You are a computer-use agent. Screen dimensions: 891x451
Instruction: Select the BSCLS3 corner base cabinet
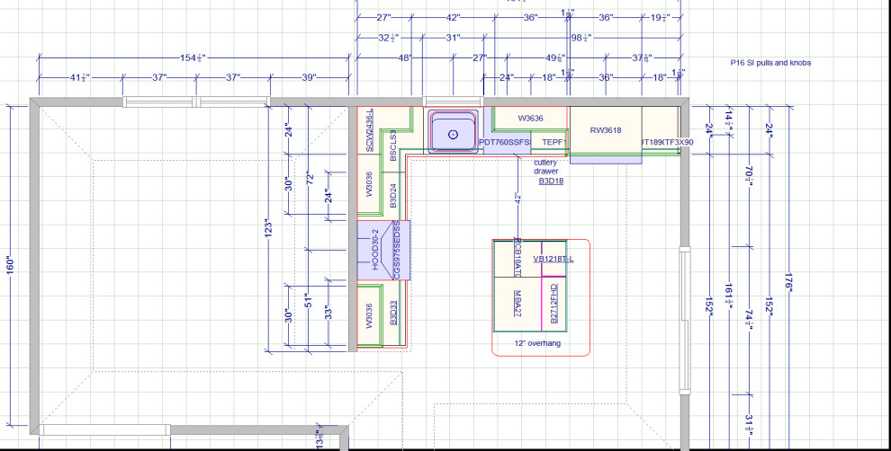click(393, 146)
